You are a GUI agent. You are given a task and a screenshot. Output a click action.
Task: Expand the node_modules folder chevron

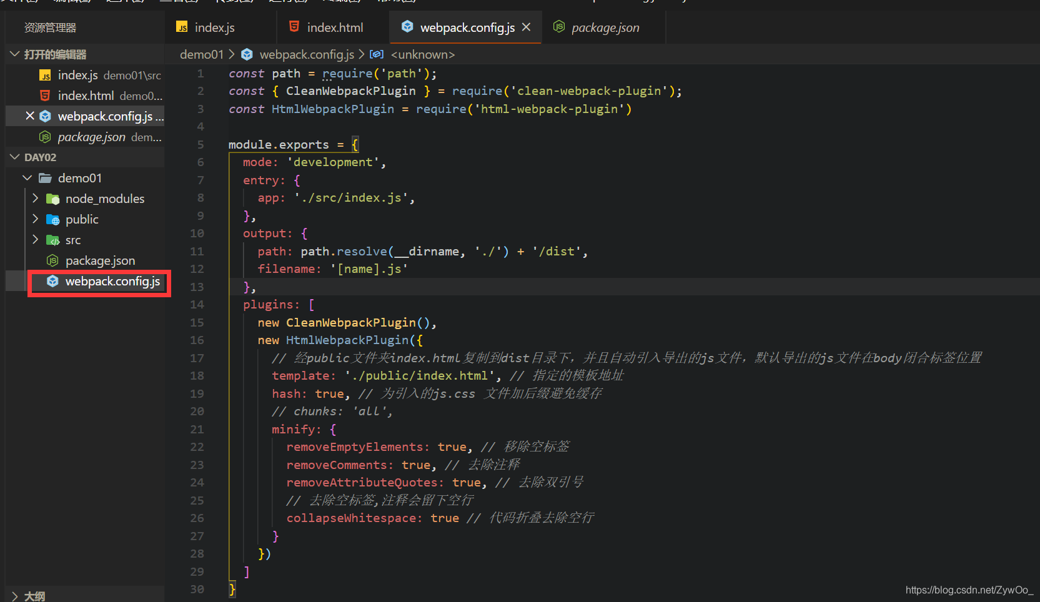tap(35, 199)
